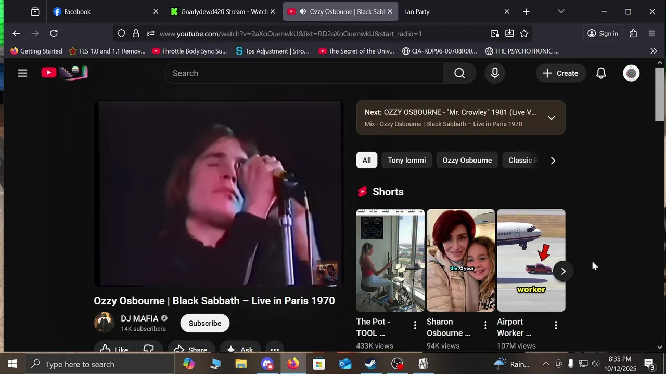Open DJ MAFIA channel avatar
Image resolution: width=666 pixels, height=374 pixels.
coord(104,323)
